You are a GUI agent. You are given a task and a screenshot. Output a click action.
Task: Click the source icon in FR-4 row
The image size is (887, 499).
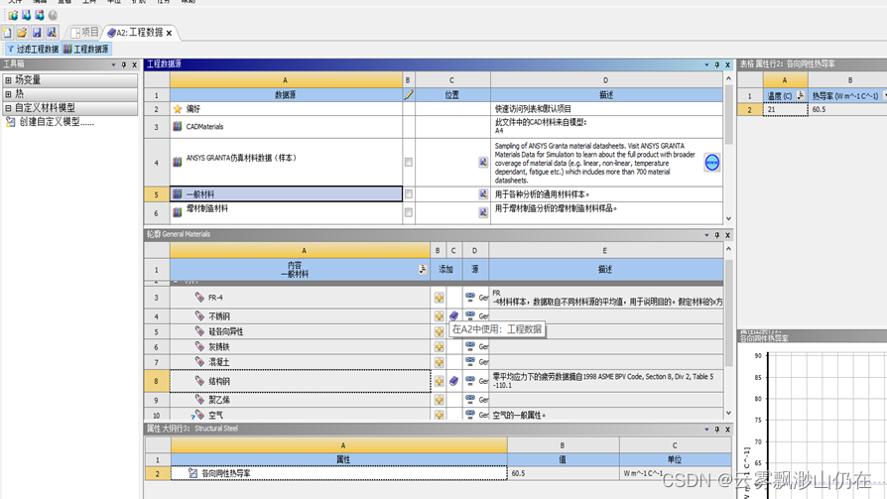[470, 297]
